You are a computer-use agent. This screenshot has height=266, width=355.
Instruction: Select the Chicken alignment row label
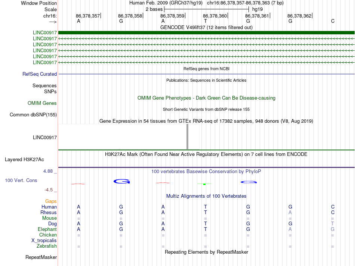tap(48, 235)
